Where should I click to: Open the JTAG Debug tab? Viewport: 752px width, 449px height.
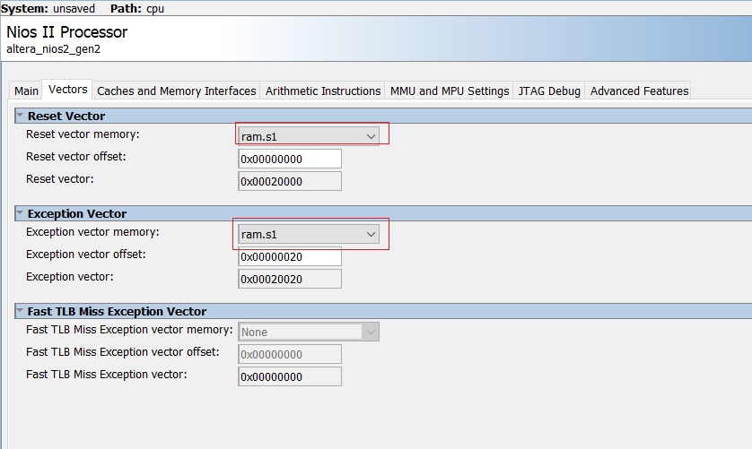(549, 91)
